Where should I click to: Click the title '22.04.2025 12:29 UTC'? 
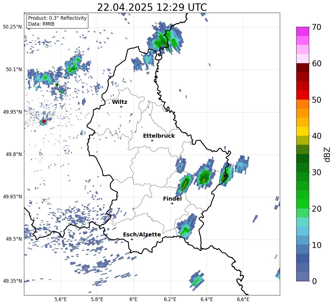(x=152, y=8)
